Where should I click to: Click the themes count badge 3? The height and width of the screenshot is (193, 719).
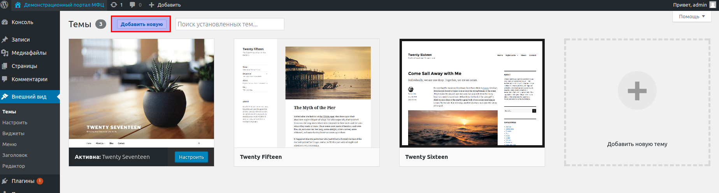point(101,24)
